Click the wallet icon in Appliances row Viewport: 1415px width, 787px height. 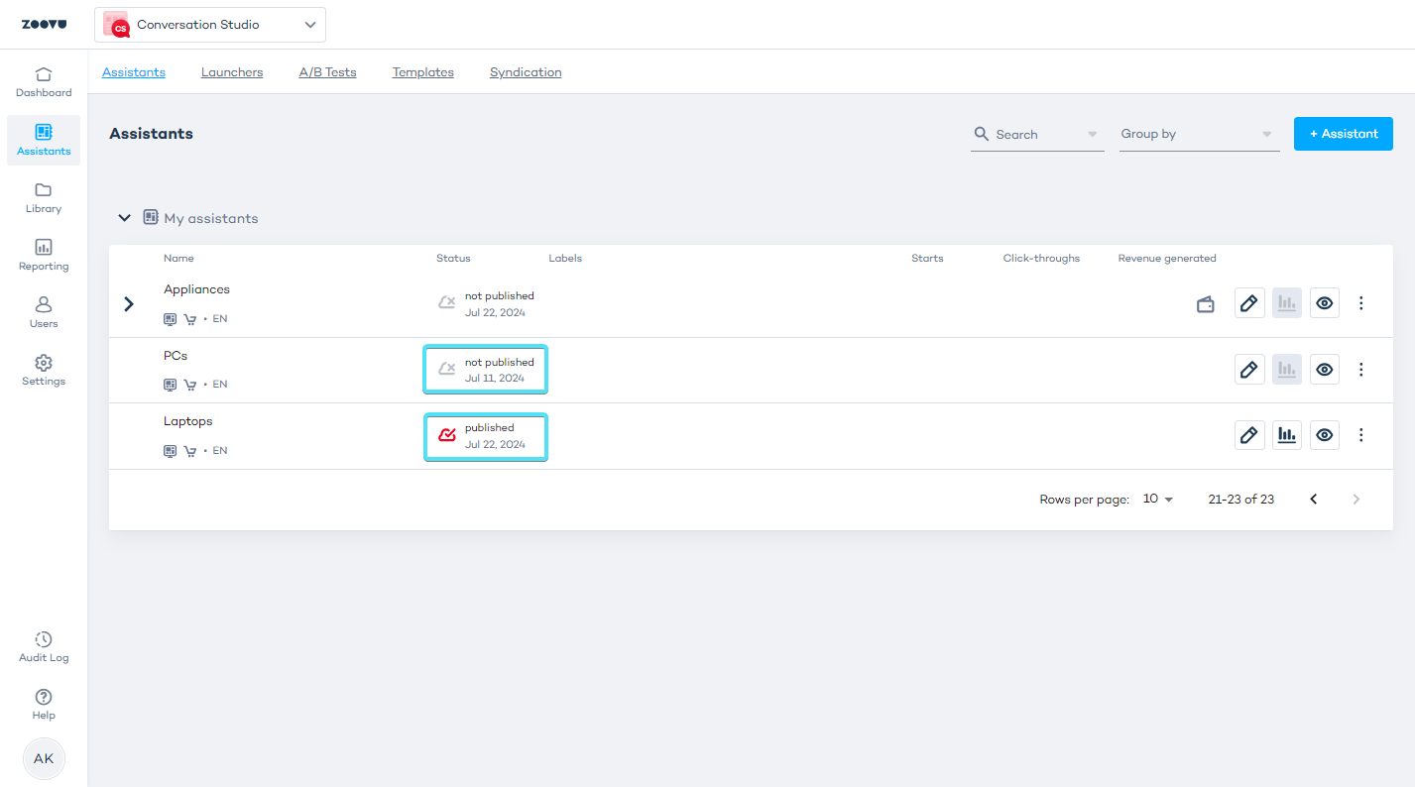pos(1206,304)
